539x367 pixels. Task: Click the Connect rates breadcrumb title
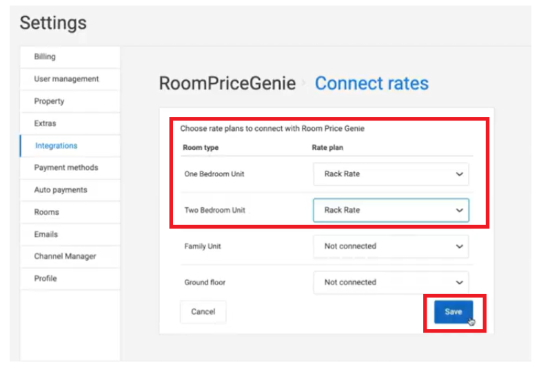coord(372,84)
